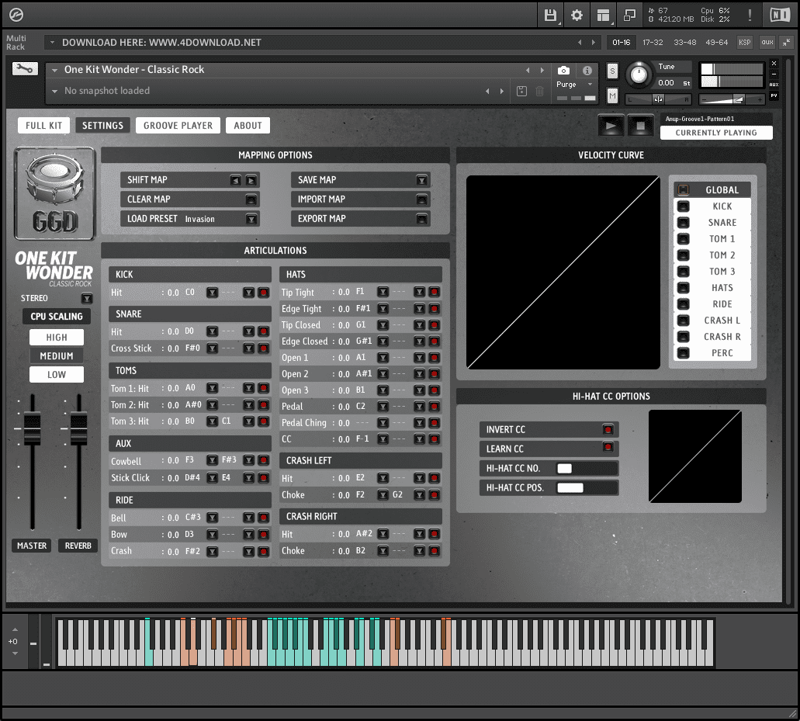Open the Kontakt save menu disk icon
Screen dimensions: 800x721
(x=550, y=16)
